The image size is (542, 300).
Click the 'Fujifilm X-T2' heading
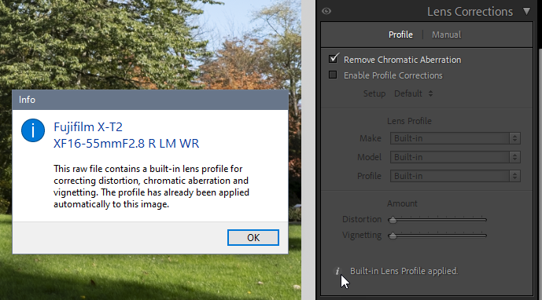88,127
